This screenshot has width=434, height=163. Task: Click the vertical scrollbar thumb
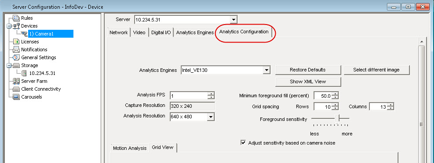tap(421, 124)
